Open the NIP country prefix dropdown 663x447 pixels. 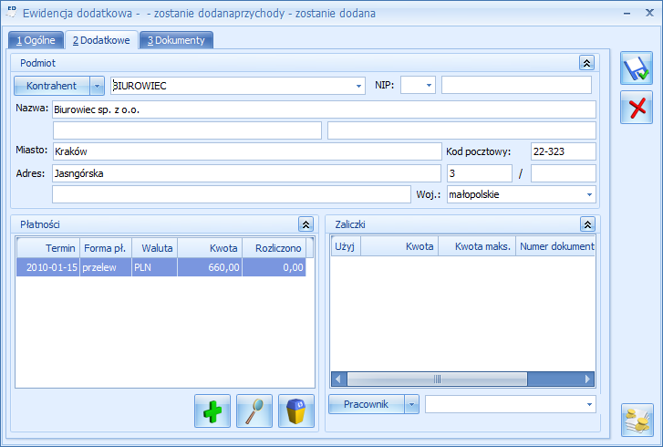click(429, 85)
